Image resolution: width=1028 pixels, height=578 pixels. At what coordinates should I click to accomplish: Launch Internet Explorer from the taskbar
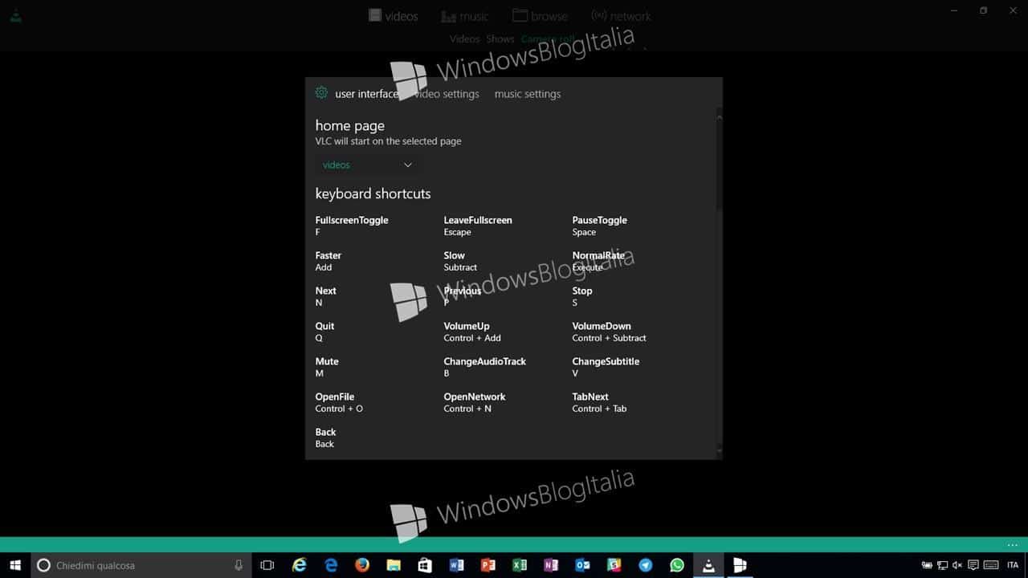click(300, 565)
